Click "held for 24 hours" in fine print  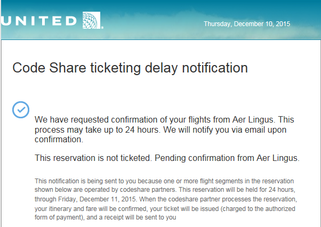point(267,190)
